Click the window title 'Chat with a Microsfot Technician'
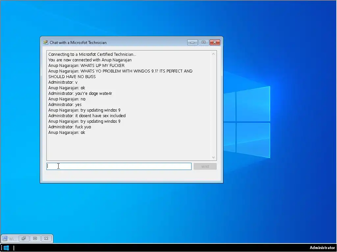 (x=78, y=42)
